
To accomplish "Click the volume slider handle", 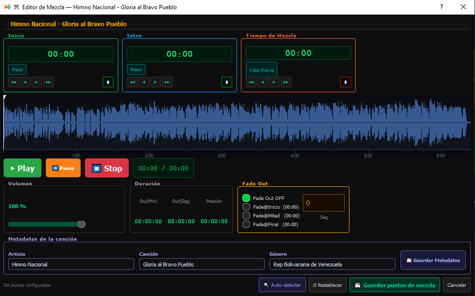I will click(x=81, y=224).
